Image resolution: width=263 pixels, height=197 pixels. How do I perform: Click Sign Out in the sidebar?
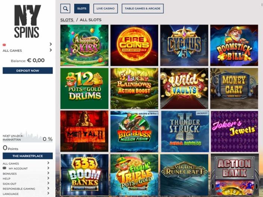point(10,184)
